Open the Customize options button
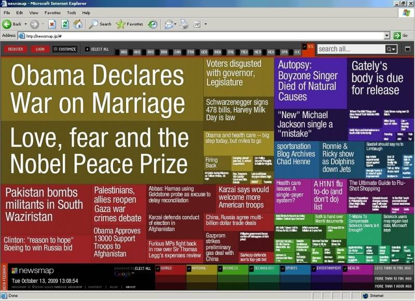This screenshot has height=301, width=415. click(65, 49)
